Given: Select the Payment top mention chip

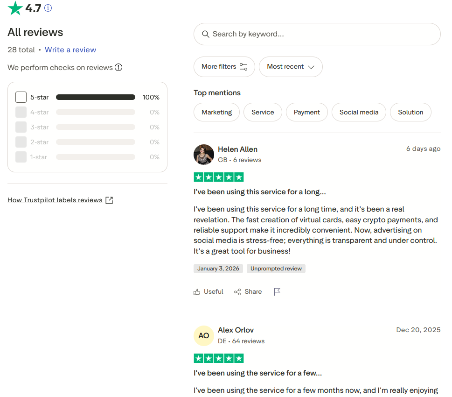Looking at the screenshot, I should (x=306, y=112).
